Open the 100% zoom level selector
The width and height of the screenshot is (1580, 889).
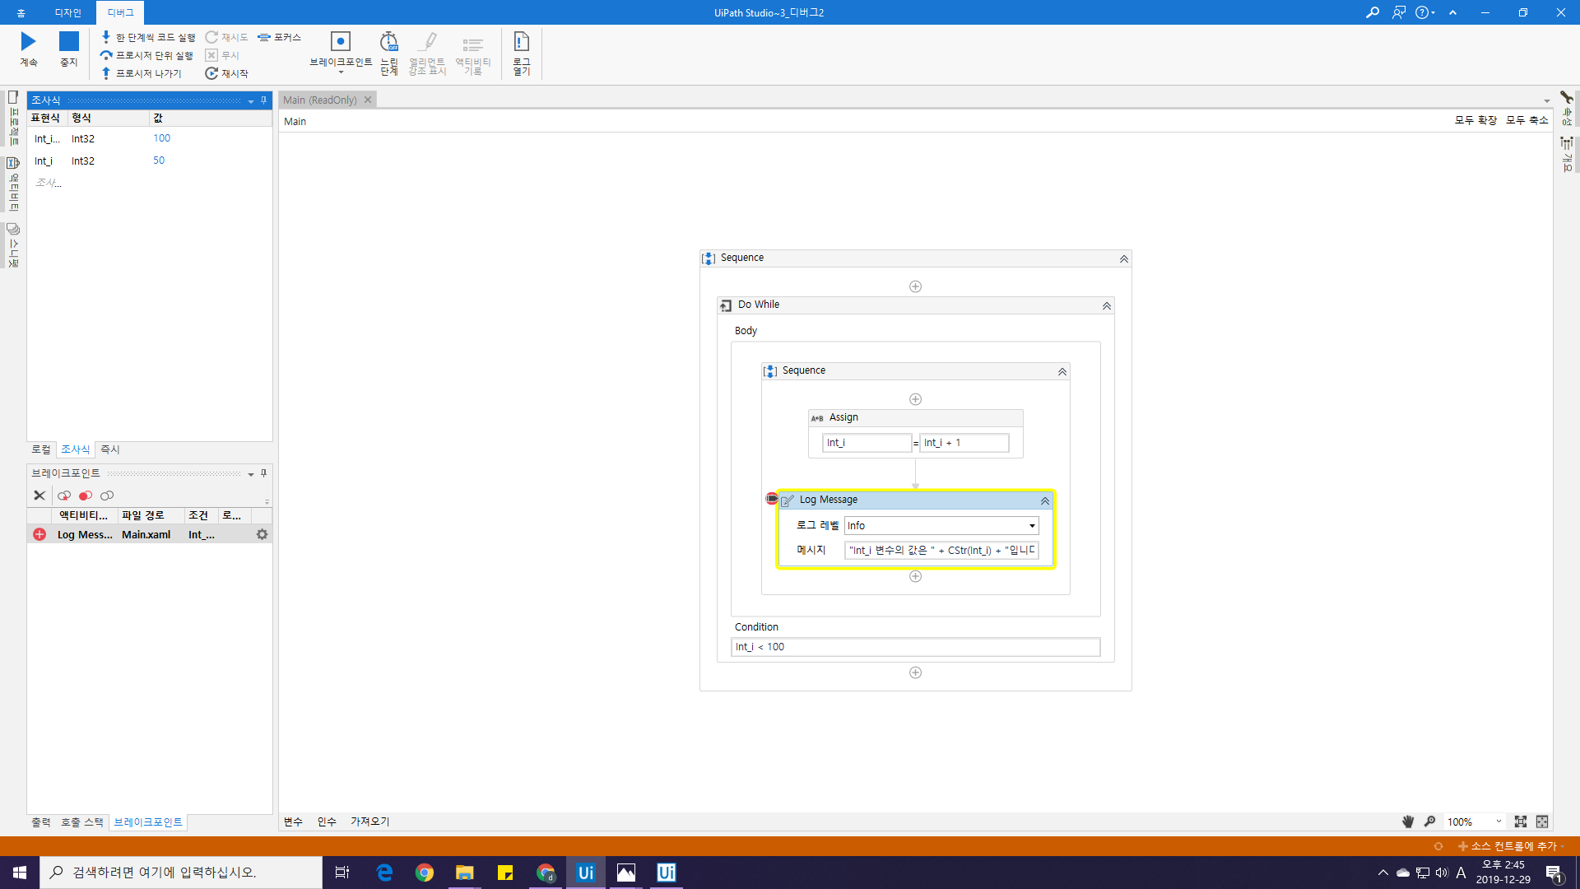[x=1498, y=822]
